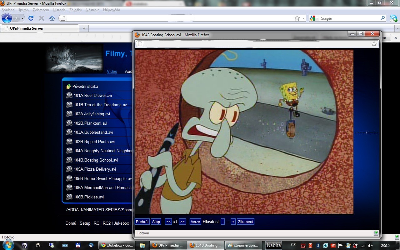This screenshot has height=250, width=400.
Task: Click the search magnifier icon
Action: coord(383,18)
